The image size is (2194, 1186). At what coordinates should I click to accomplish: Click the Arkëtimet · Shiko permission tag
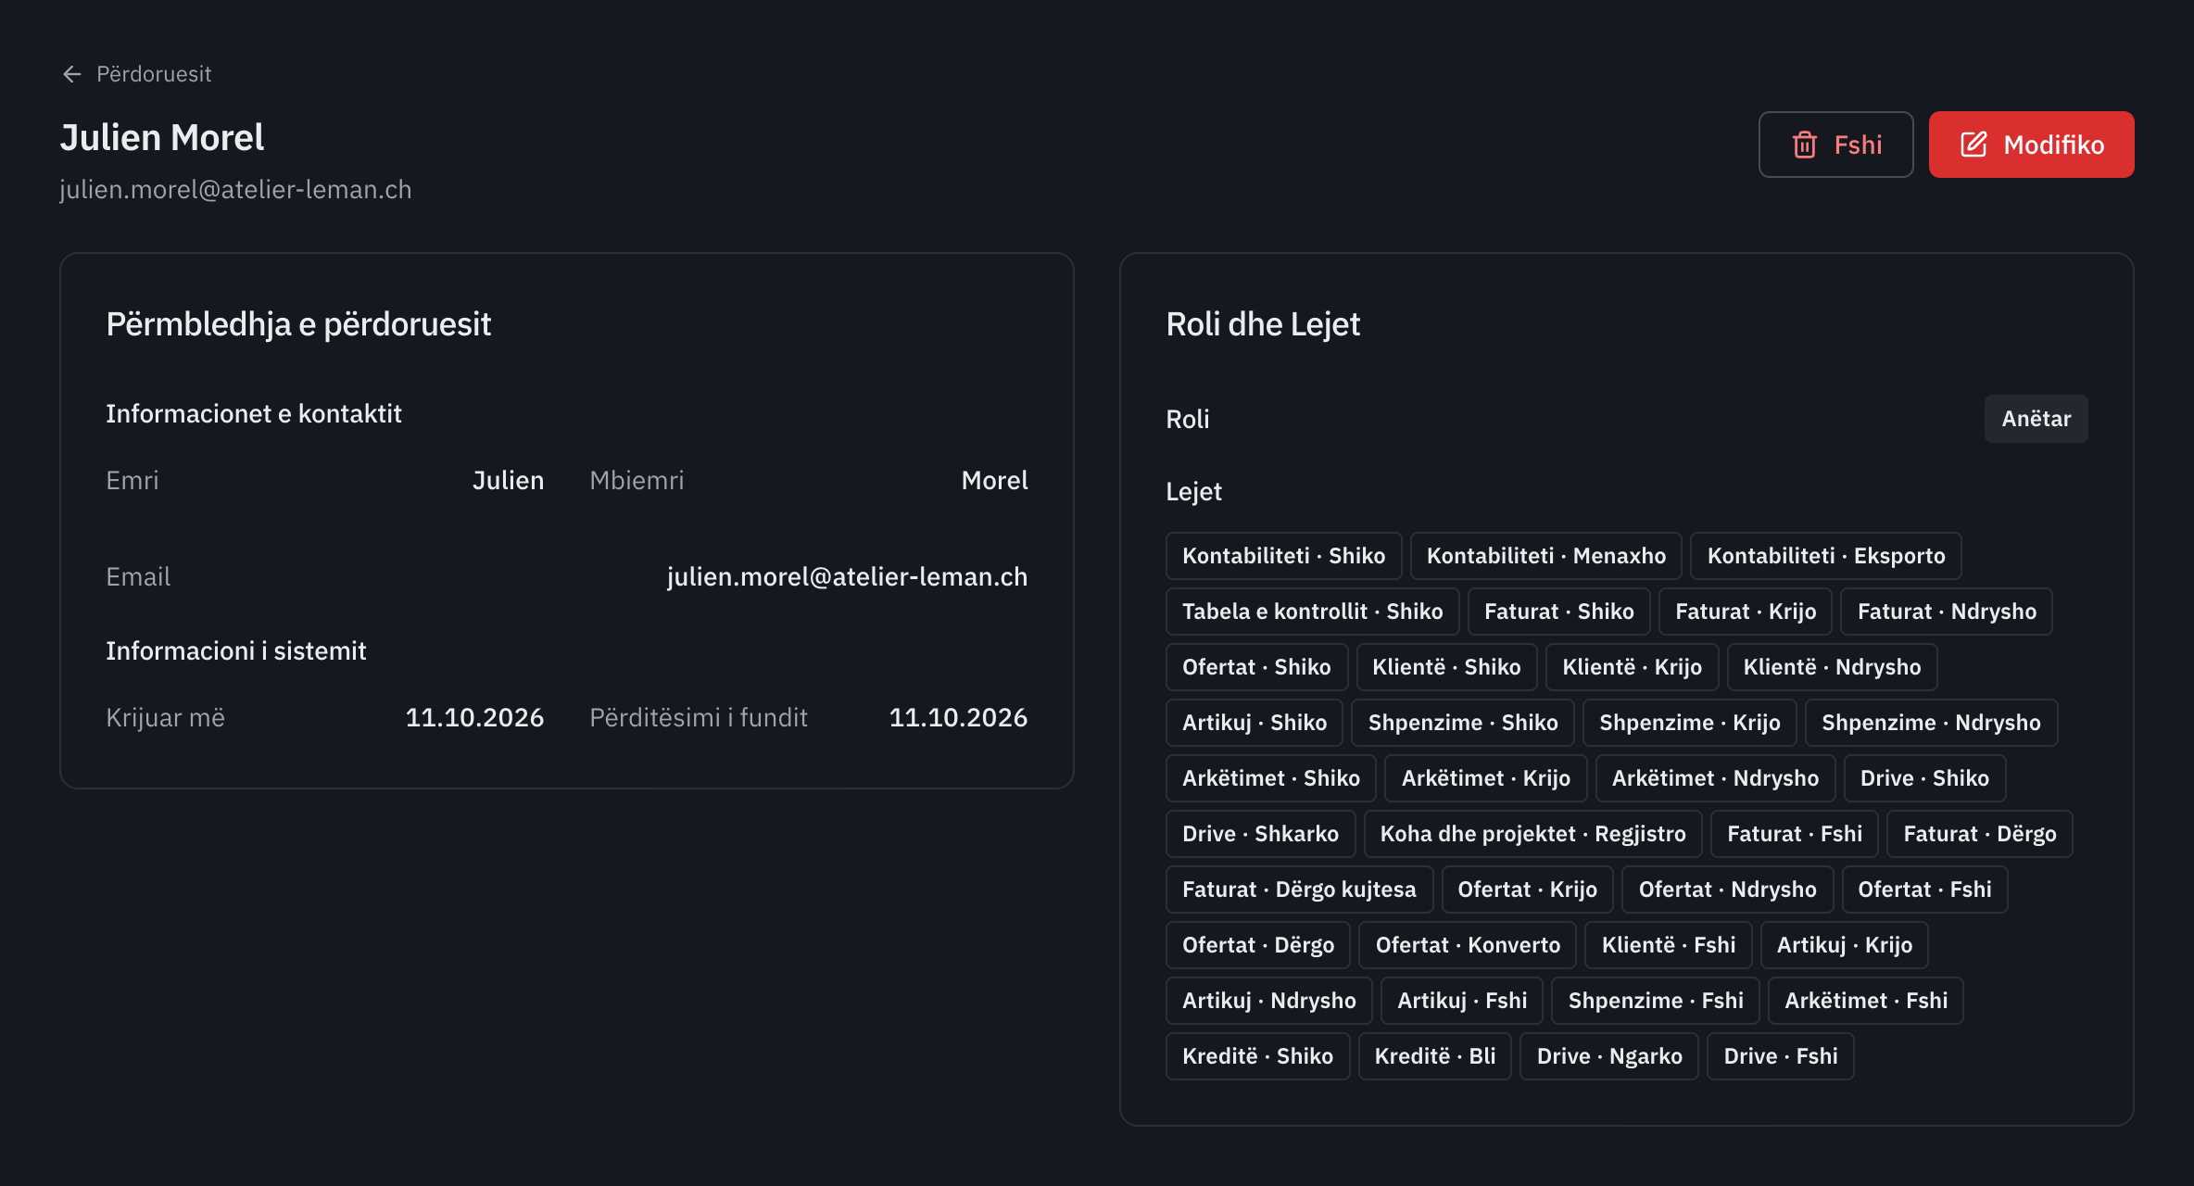[x=1270, y=778]
